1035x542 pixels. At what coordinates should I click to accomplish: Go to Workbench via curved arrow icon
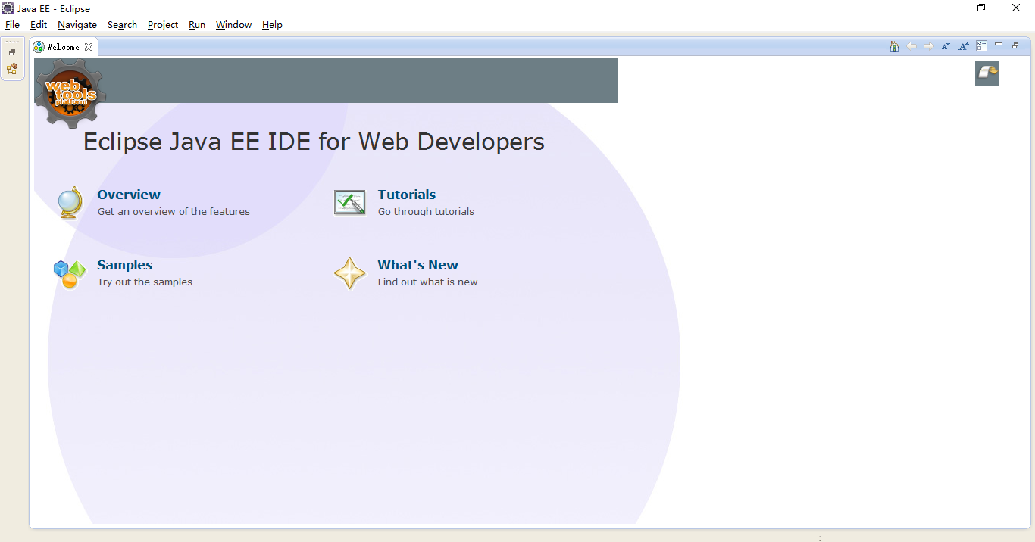(x=987, y=73)
